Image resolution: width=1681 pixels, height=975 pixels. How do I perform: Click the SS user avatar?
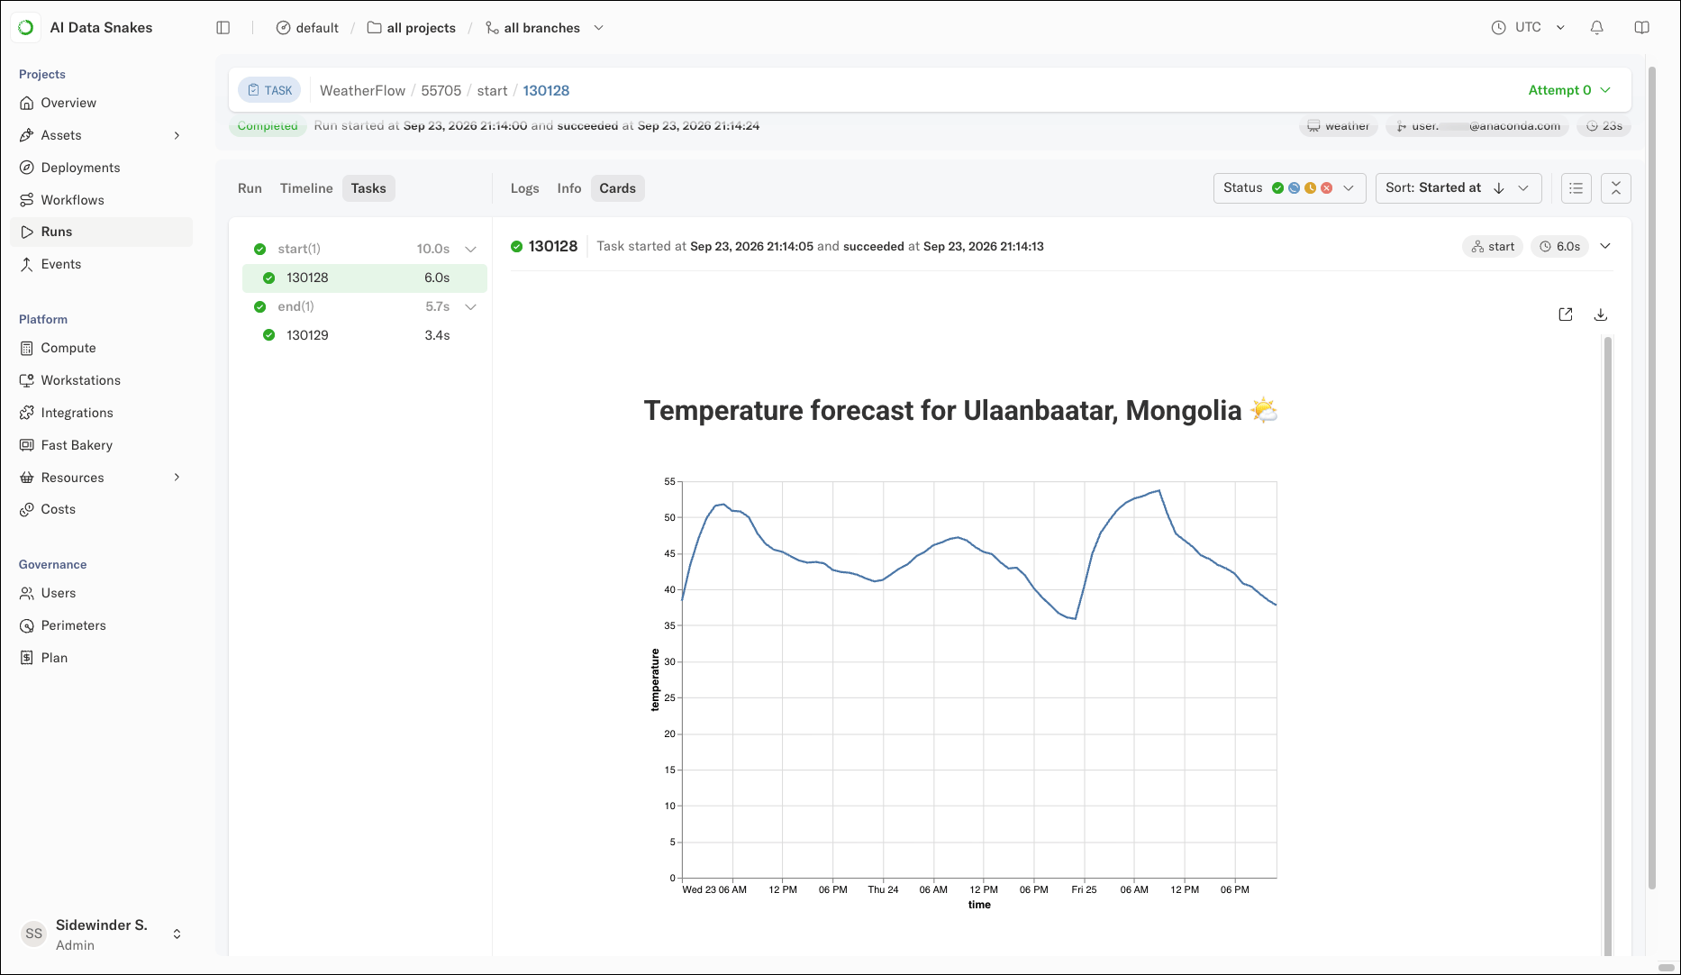click(34, 934)
